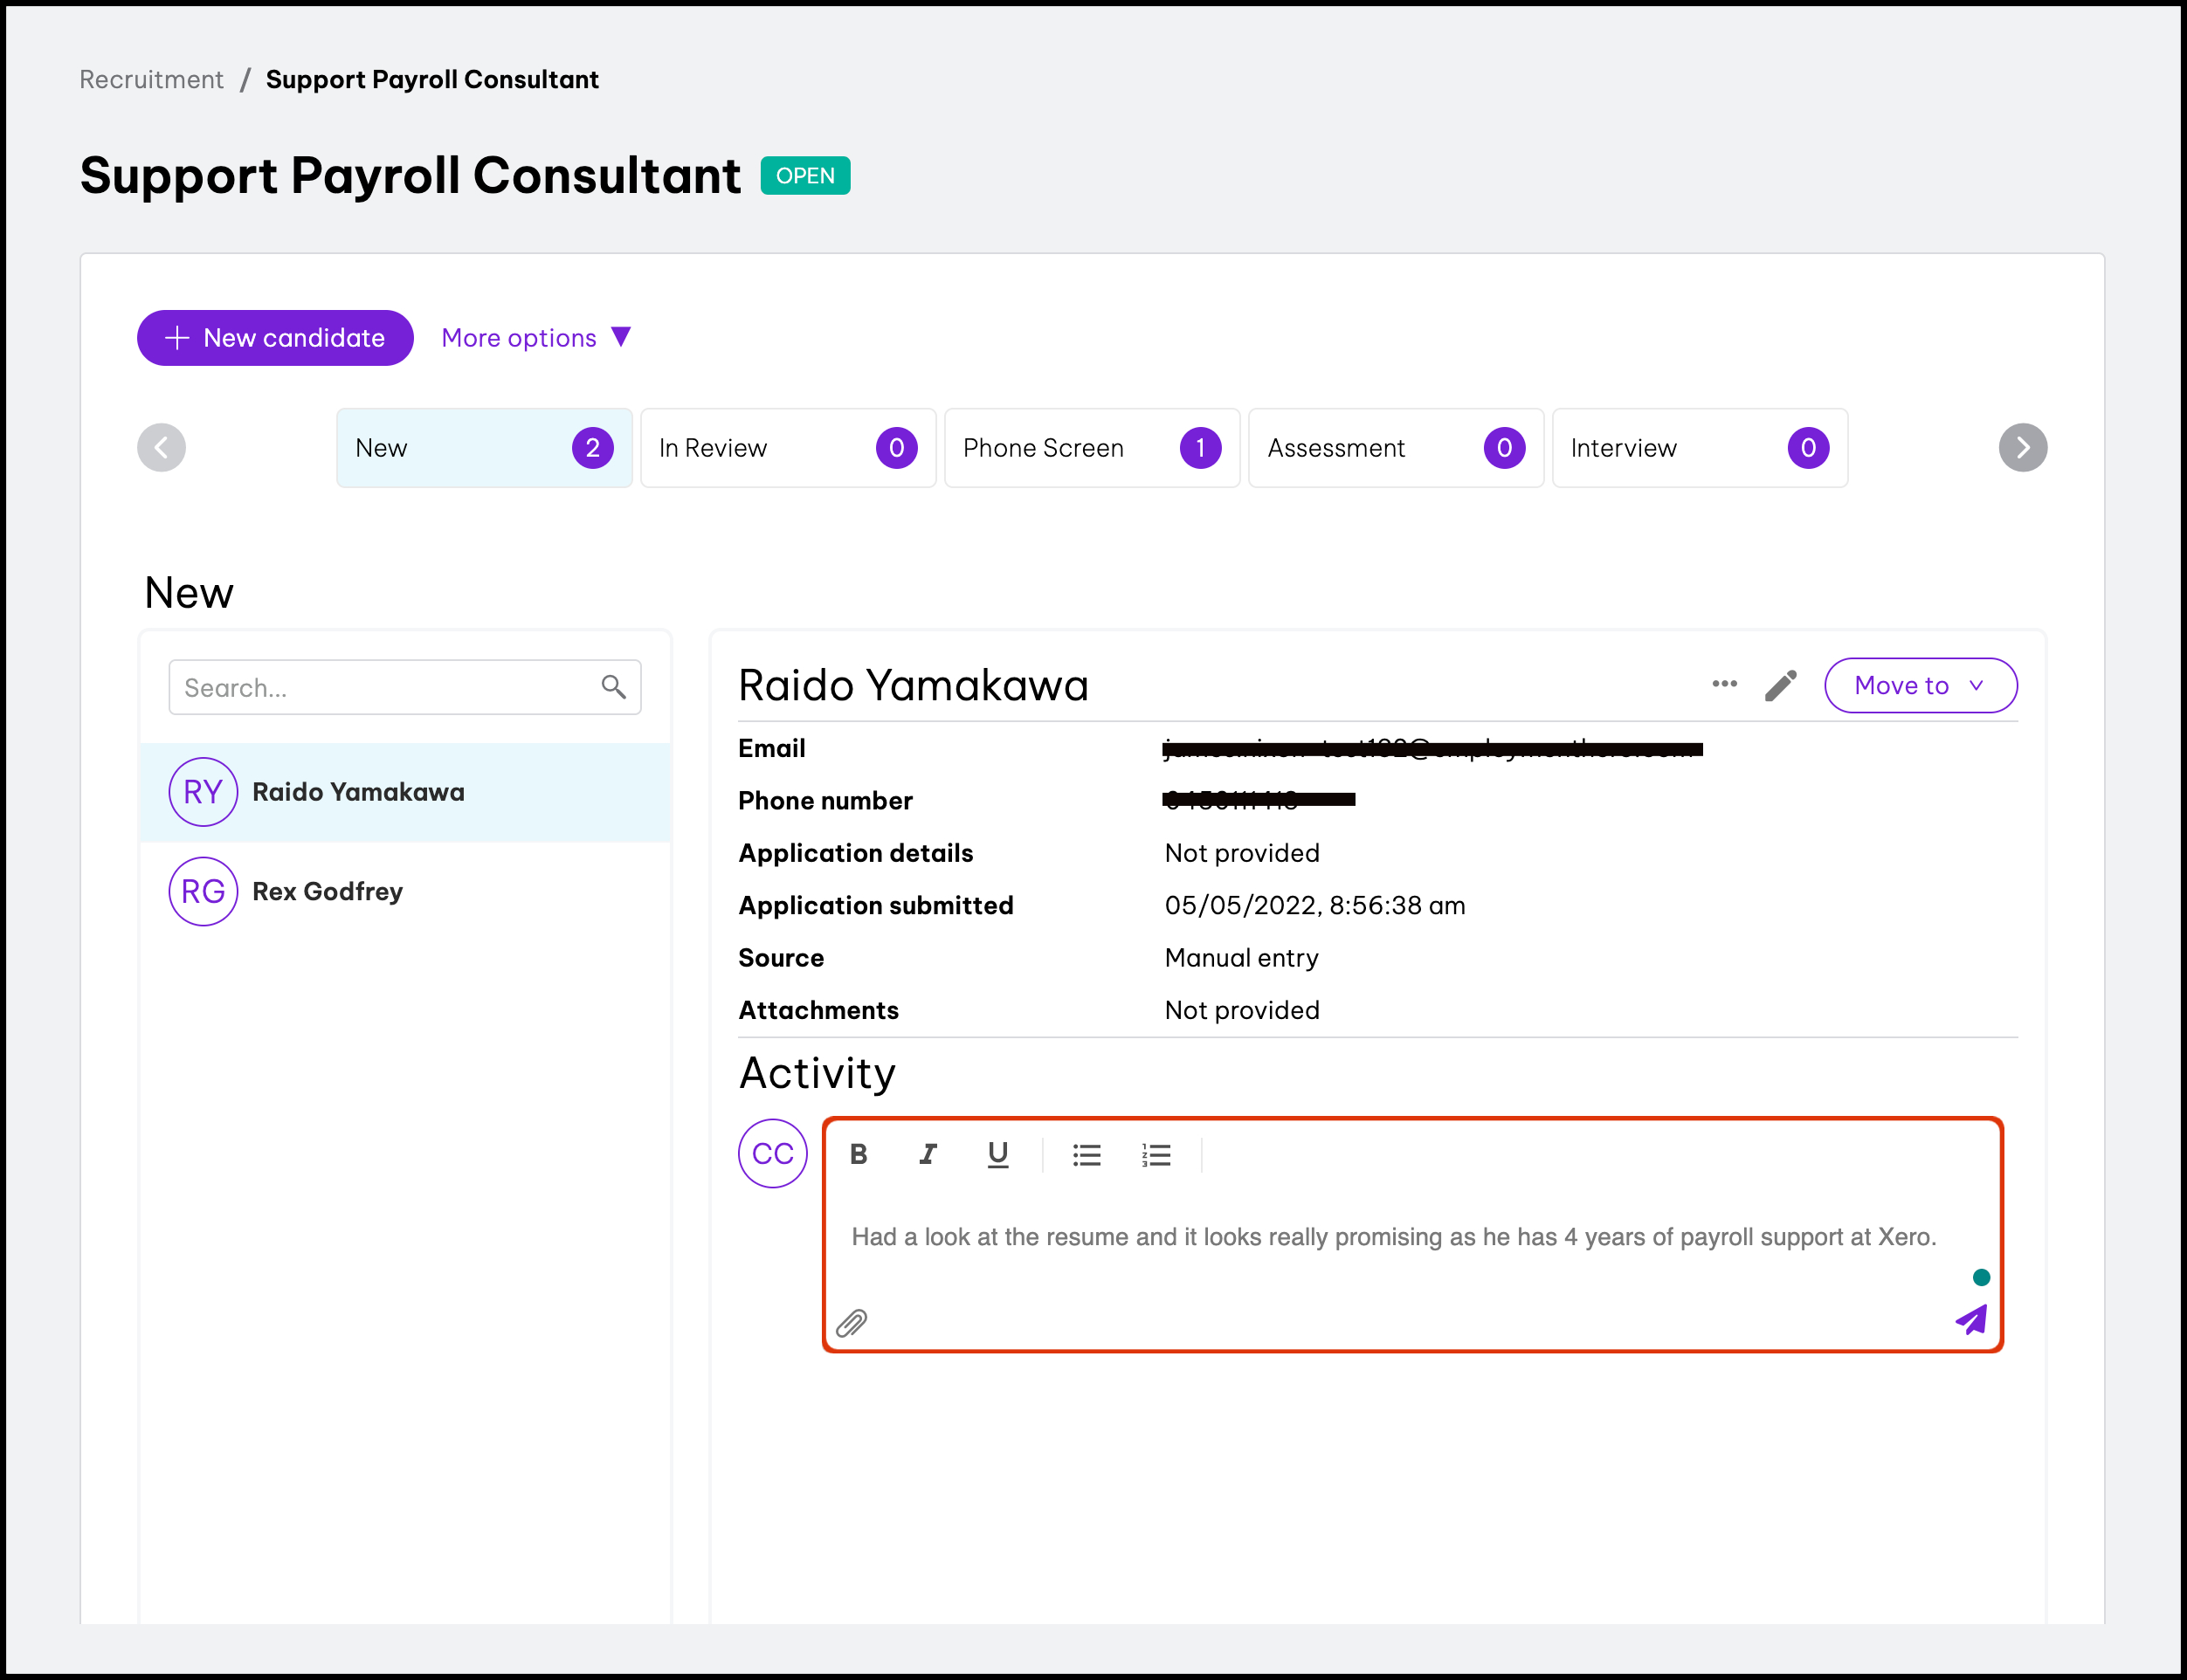Screen dimensions: 2187x1680
Task: Click the search magnifier icon
Action: click(x=613, y=686)
